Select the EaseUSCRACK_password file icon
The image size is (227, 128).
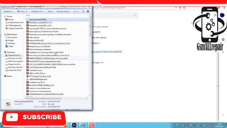click(28, 62)
